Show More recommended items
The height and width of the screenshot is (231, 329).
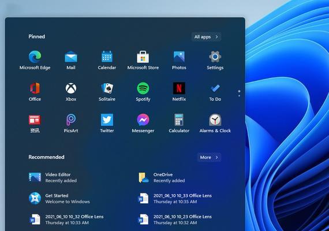(x=209, y=157)
